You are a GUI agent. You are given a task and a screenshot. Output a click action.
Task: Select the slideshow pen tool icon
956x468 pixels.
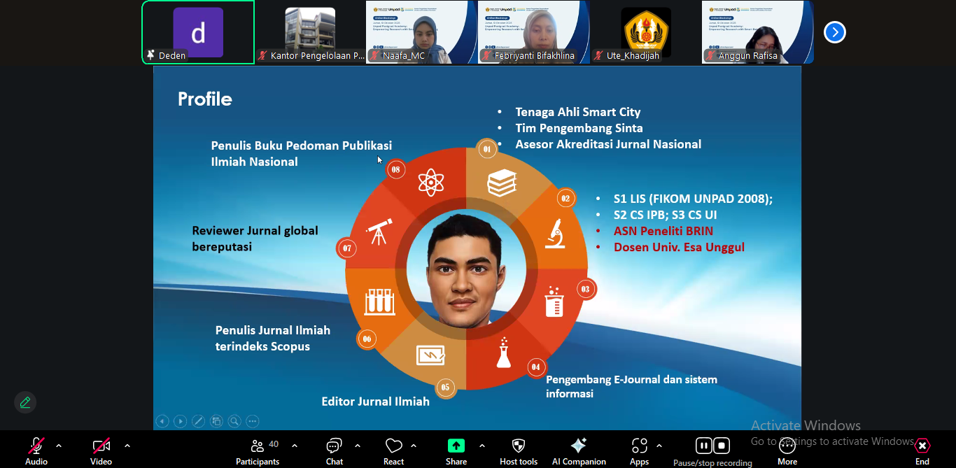coord(199,421)
